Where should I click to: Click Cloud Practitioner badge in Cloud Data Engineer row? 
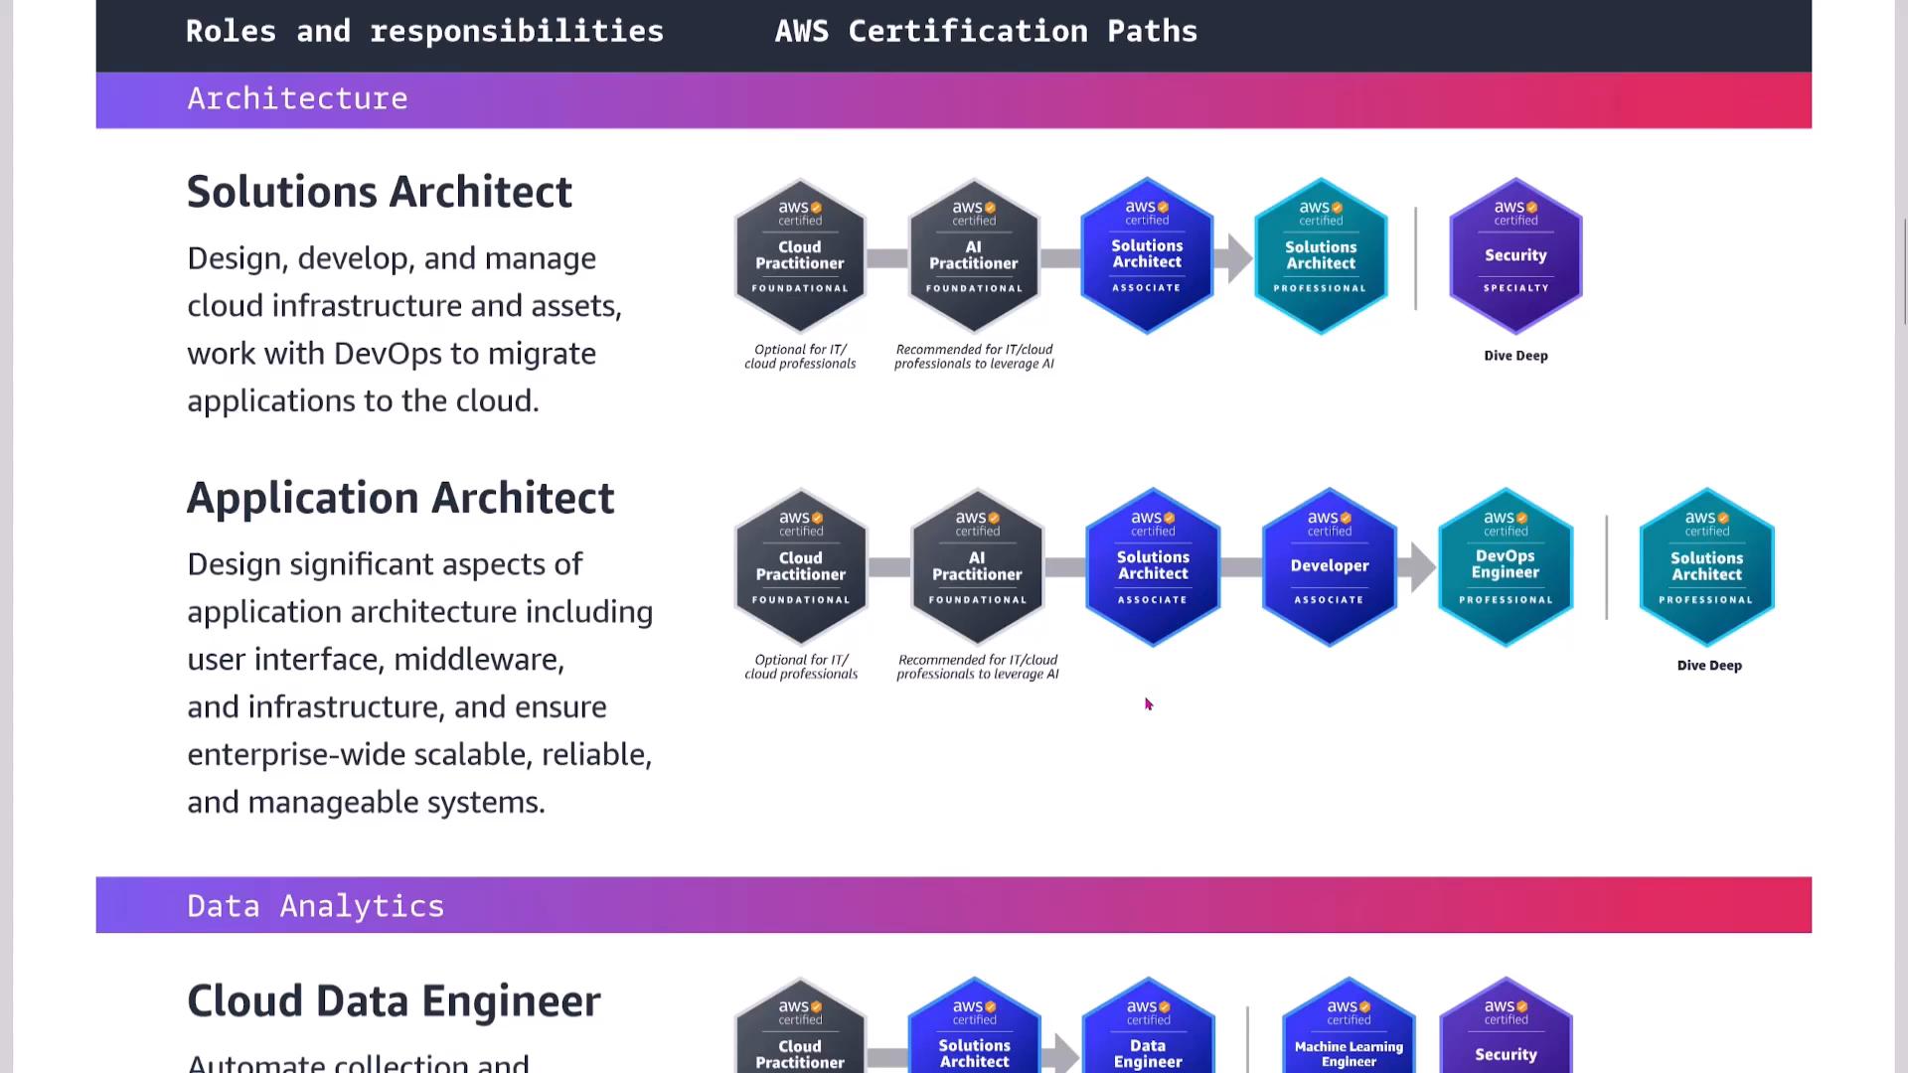[x=800, y=1025]
